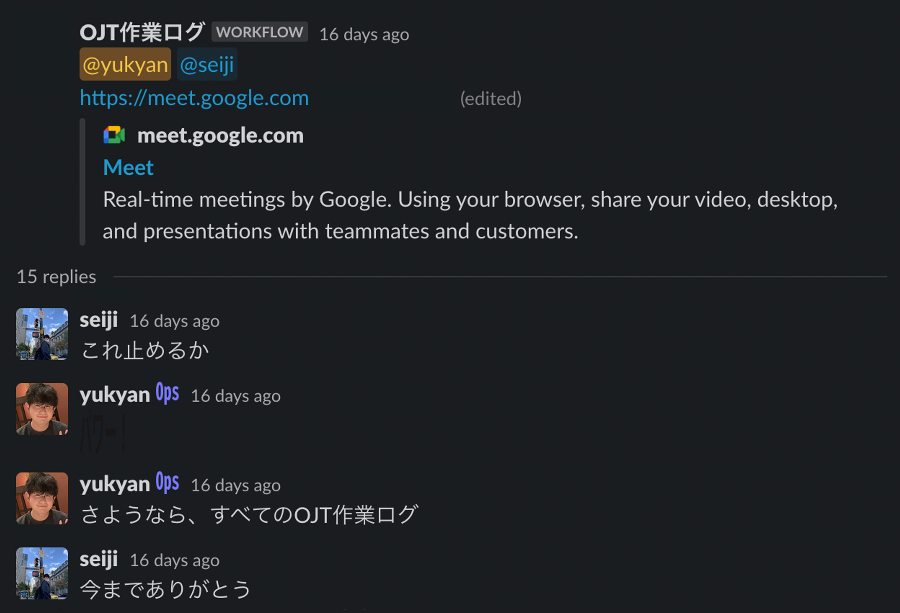Click the timestamp on seiji's 今までありがとう reply
The width and height of the screenshot is (900, 613).
(174, 560)
